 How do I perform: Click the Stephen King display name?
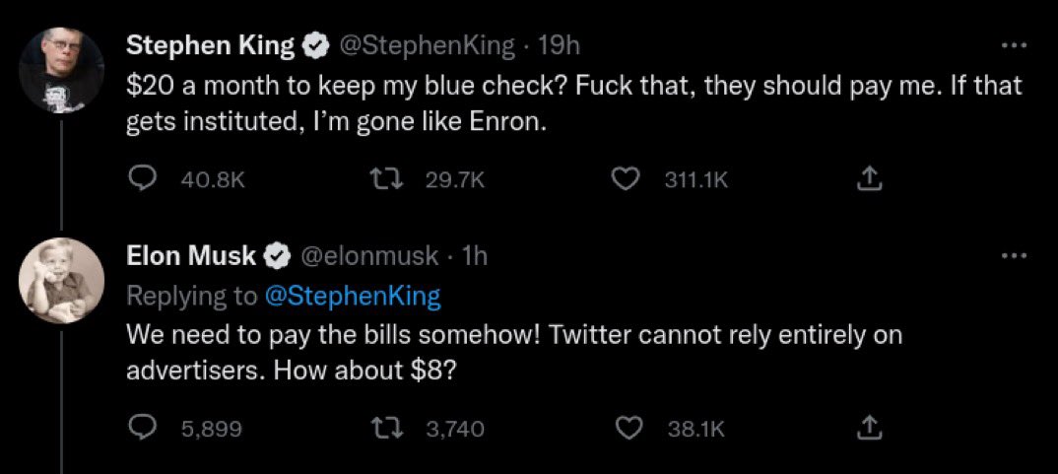coord(210,45)
